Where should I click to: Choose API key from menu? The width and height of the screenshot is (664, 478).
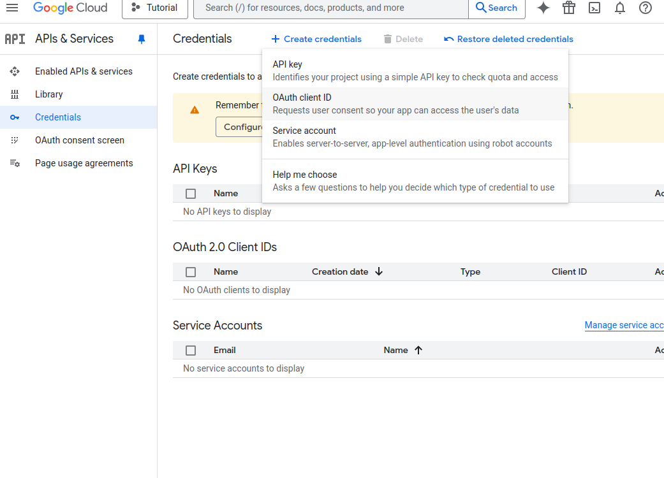[415, 71]
